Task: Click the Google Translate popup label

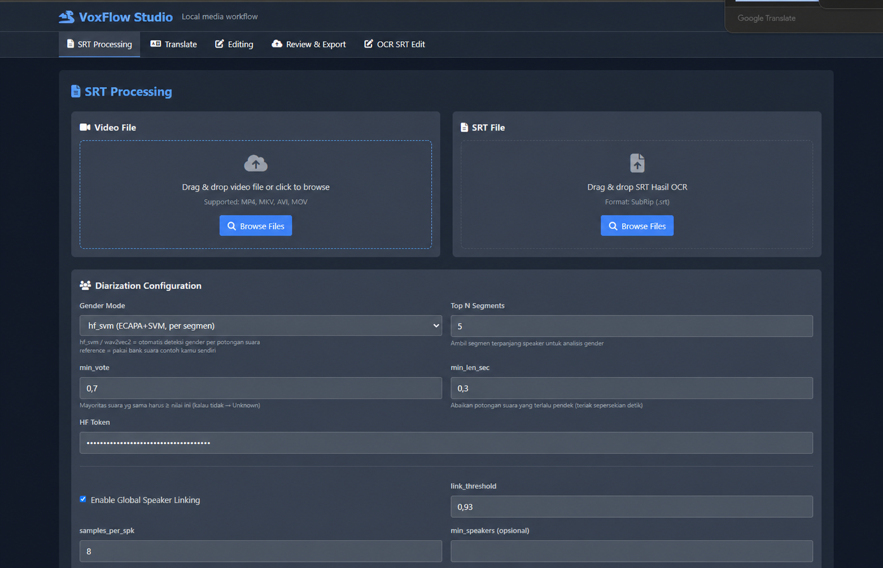Action: (766, 18)
